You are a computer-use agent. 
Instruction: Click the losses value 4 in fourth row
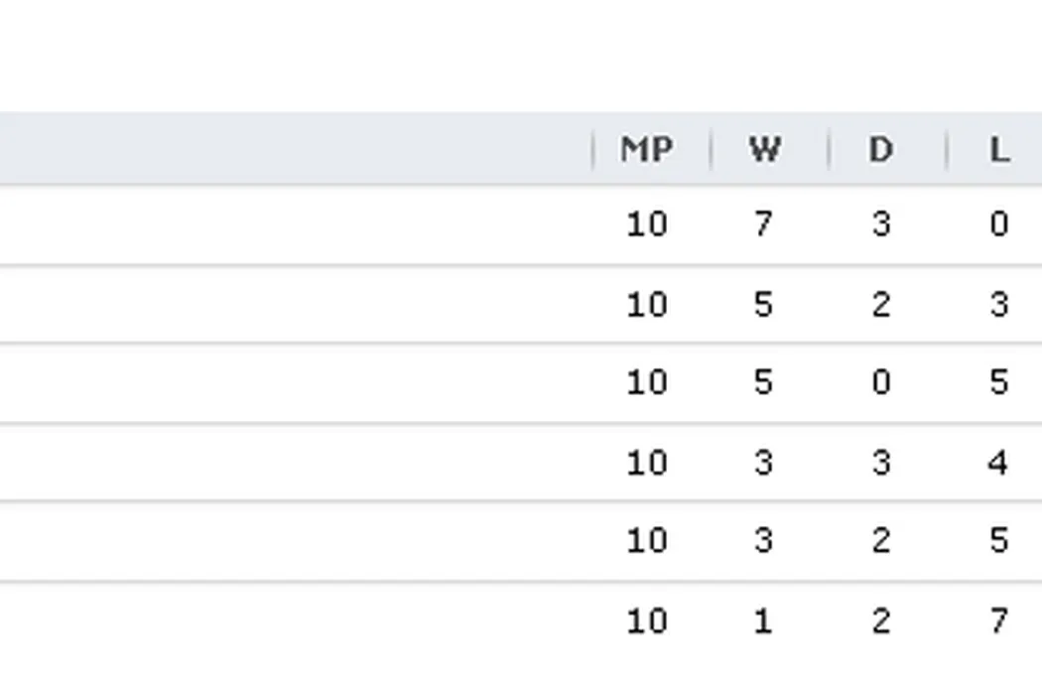click(x=998, y=463)
